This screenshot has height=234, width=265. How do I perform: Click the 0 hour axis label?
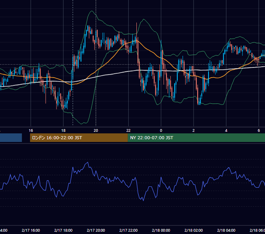pos(161,131)
